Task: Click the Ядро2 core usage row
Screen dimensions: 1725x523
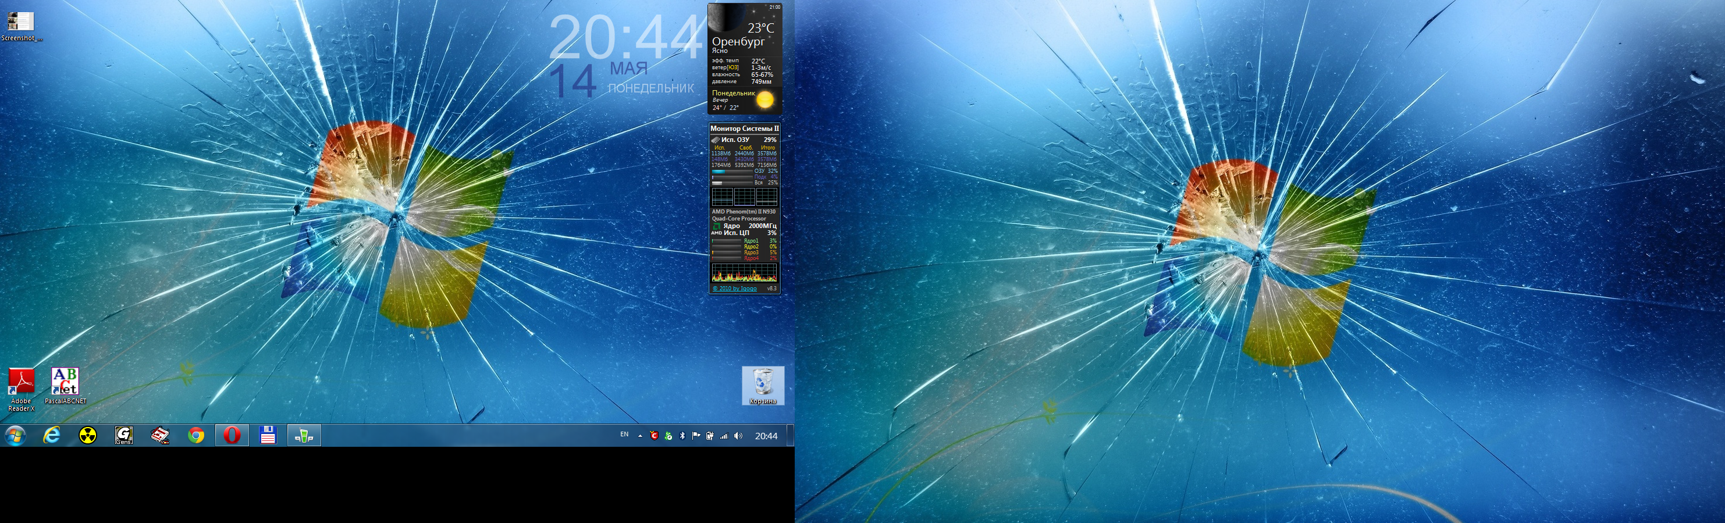Action: pyautogui.click(x=744, y=247)
